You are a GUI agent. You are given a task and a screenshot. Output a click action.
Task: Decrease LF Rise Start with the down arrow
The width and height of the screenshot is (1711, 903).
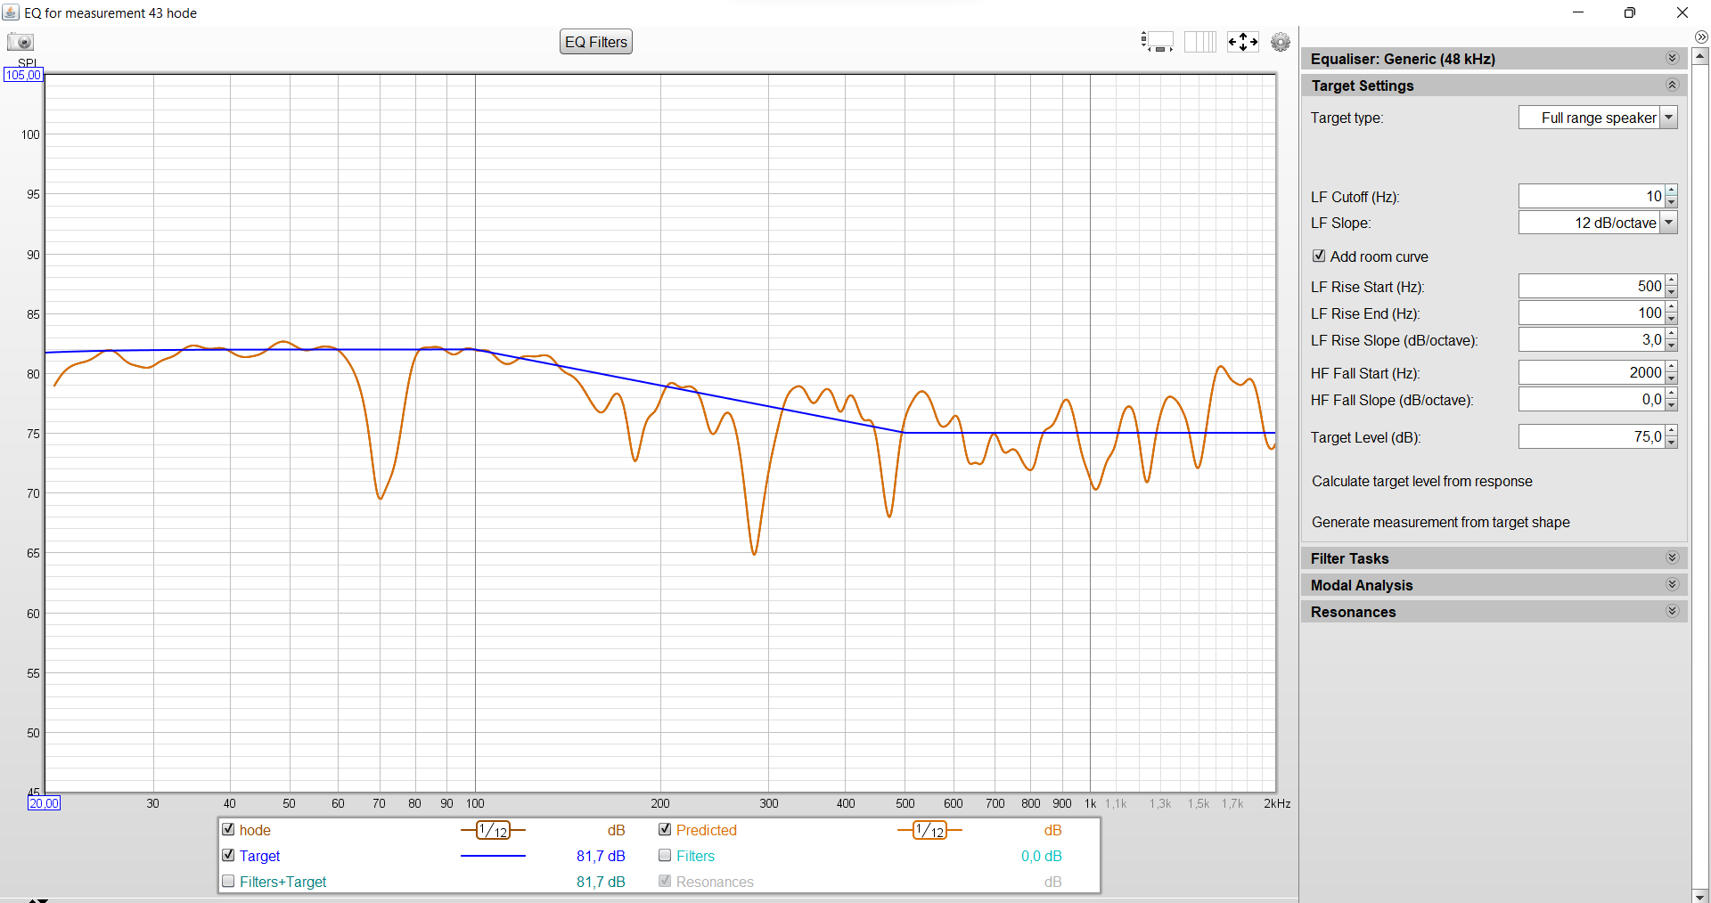1672,292
